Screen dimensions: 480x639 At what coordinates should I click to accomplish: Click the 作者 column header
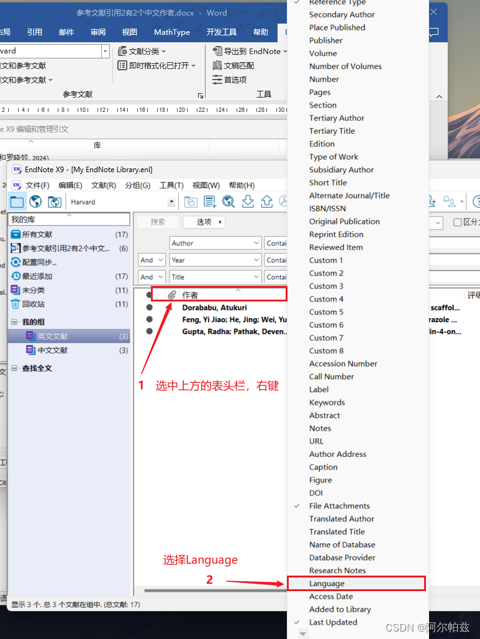[190, 295]
